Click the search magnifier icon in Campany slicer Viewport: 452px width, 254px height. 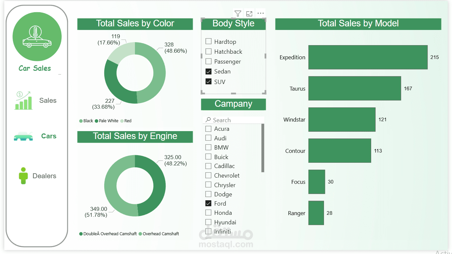click(x=208, y=120)
